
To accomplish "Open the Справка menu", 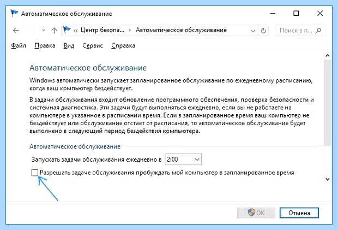I will [x=123, y=45].
